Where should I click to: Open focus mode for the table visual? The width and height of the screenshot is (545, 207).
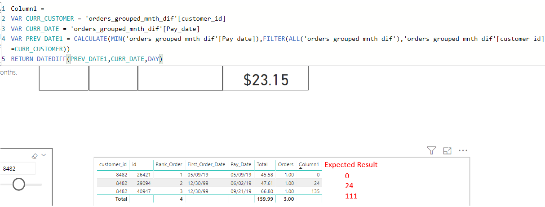[x=447, y=151]
